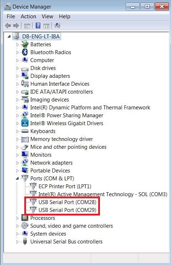
Task: Click Scan for hardware changes icon
Action: click(x=57, y=26)
